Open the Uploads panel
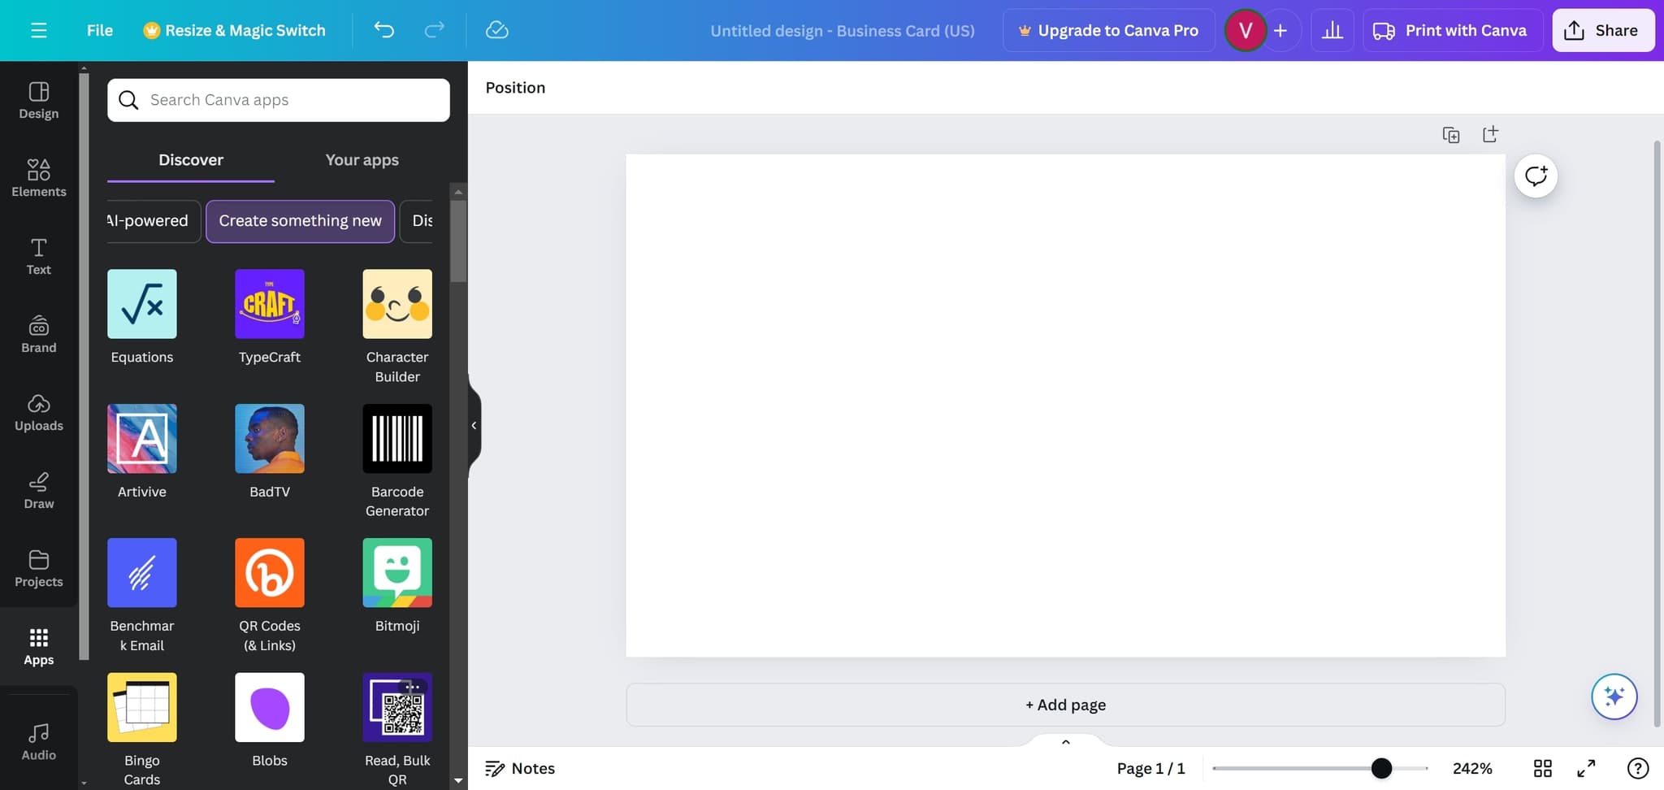This screenshot has height=790, width=1664. click(38, 412)
